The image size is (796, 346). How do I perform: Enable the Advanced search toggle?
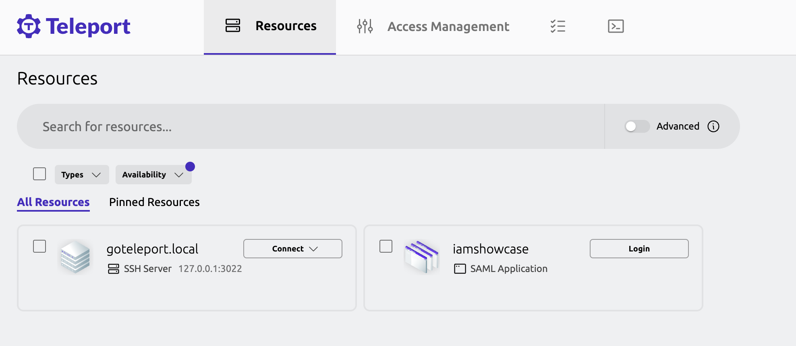click(x=637, y=126)
